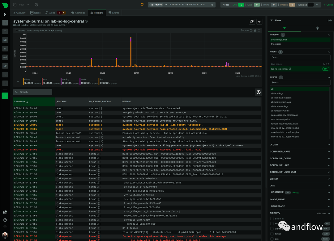Click the green plus button in left sidebar
334x241 pixels.
tap(5, 96)
